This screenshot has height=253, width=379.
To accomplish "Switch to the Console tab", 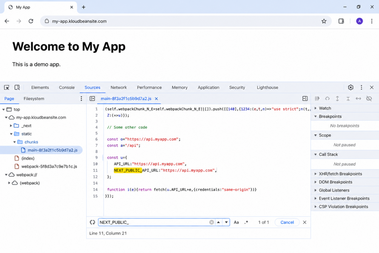I will [67, 87].
